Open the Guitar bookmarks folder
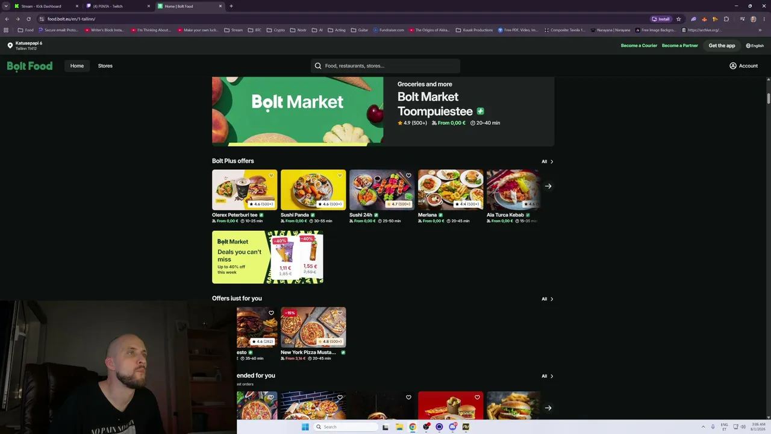This screenshot has width=771, height=434. coord(360,30)
